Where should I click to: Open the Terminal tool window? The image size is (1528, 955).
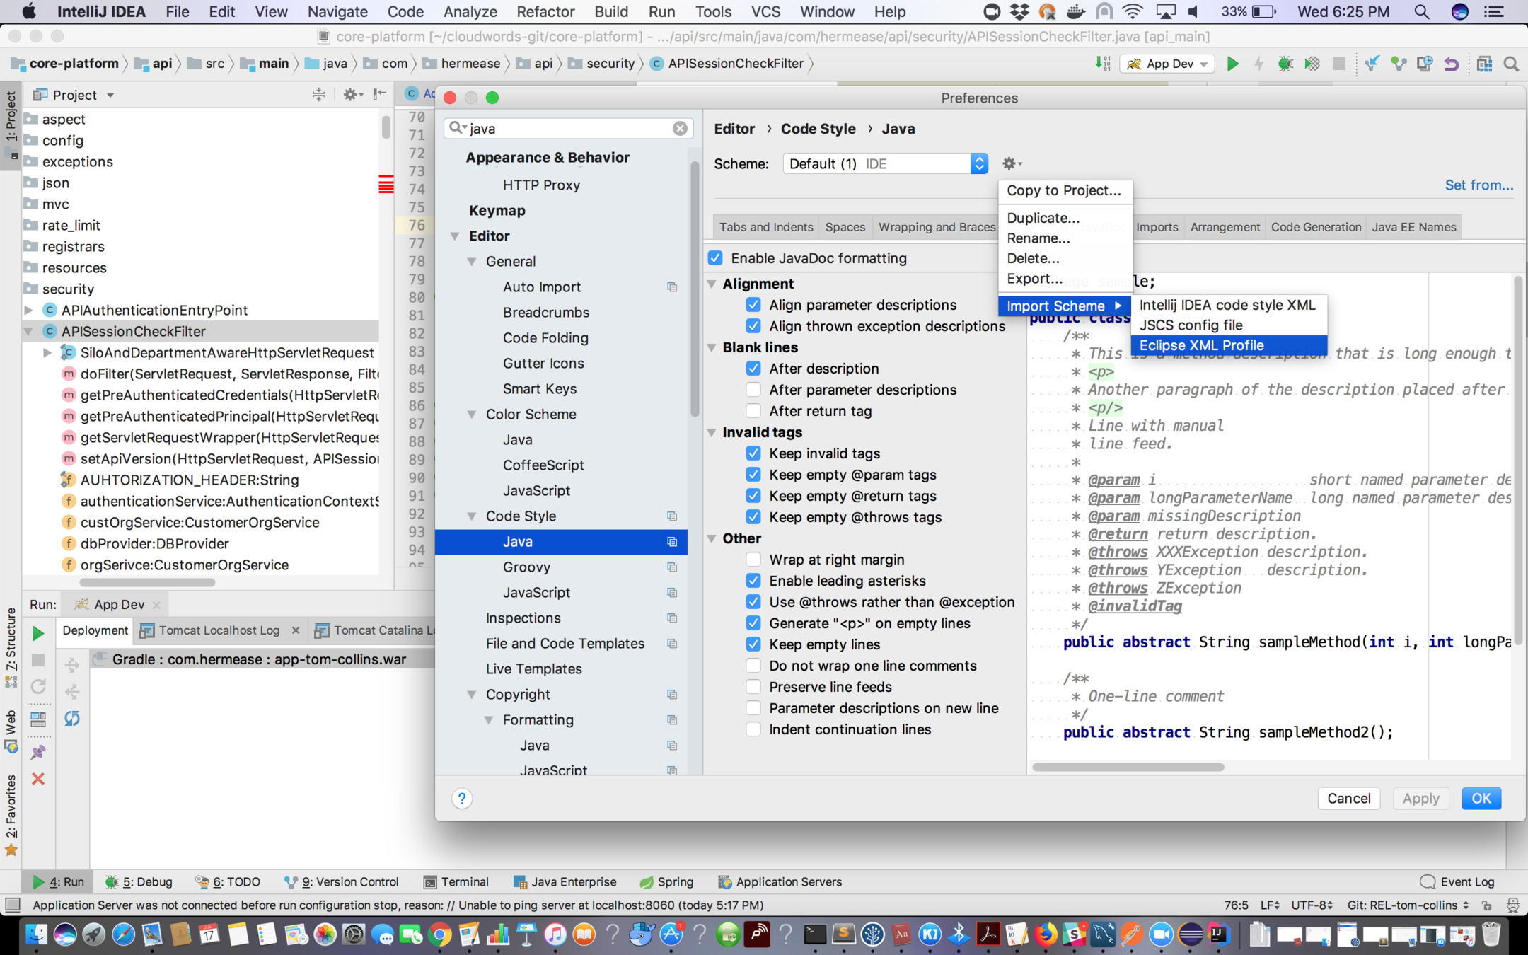(x=456, y=881)
